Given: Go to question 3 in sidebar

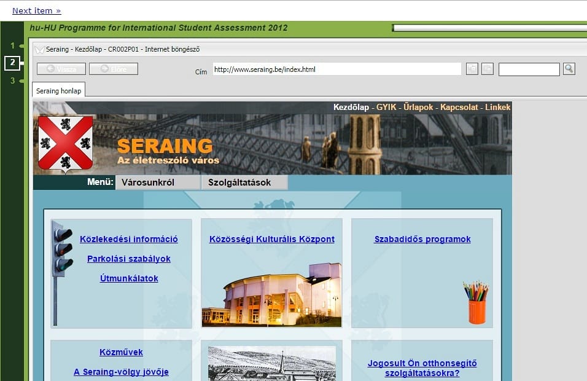Looking at the screenshot, I should 12,81.
